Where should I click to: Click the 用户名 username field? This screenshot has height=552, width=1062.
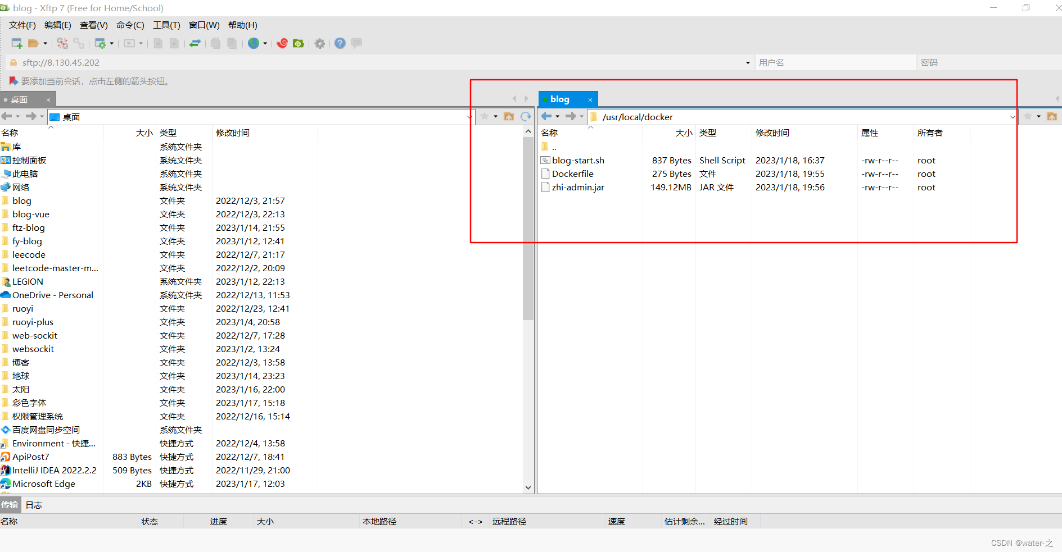(835, 63)
